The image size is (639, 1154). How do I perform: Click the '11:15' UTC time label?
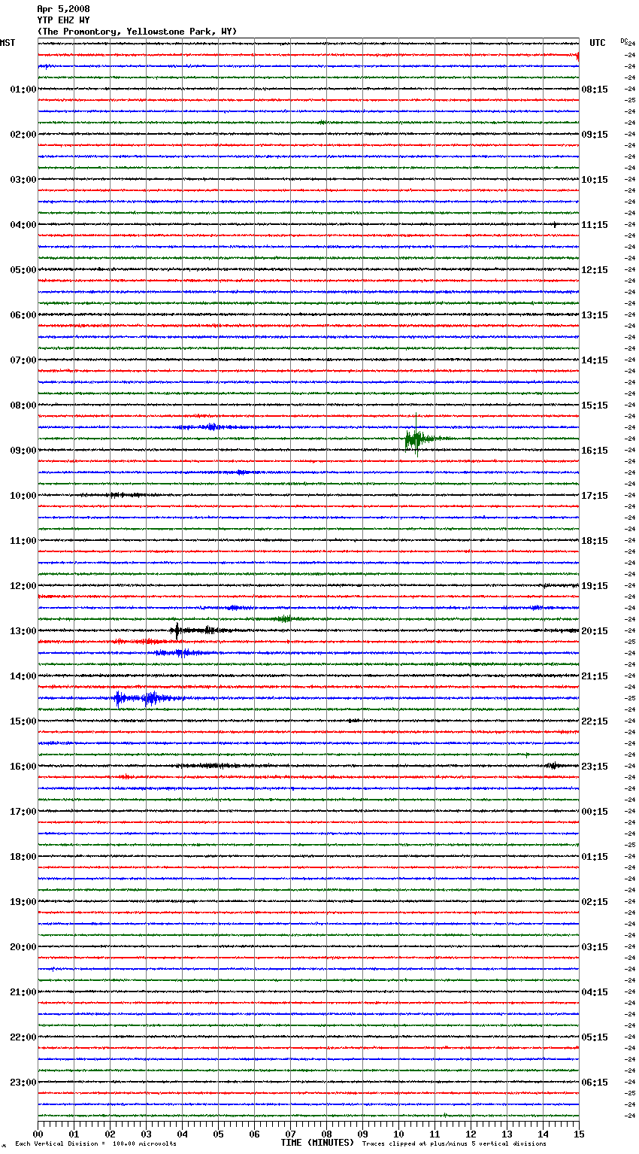(595, 225)
